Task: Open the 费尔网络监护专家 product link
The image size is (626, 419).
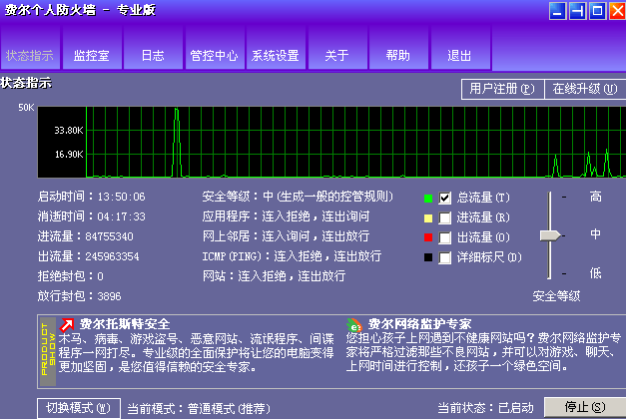Action: tap(419, 324)
